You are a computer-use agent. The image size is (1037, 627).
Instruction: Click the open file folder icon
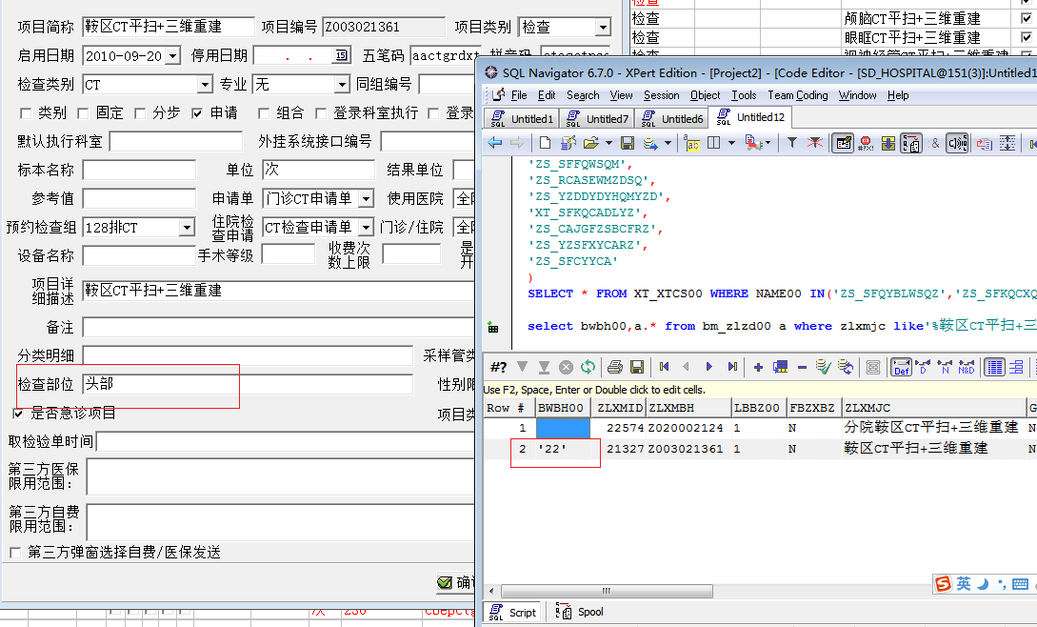pyautogui.click(x=590, y=142)
